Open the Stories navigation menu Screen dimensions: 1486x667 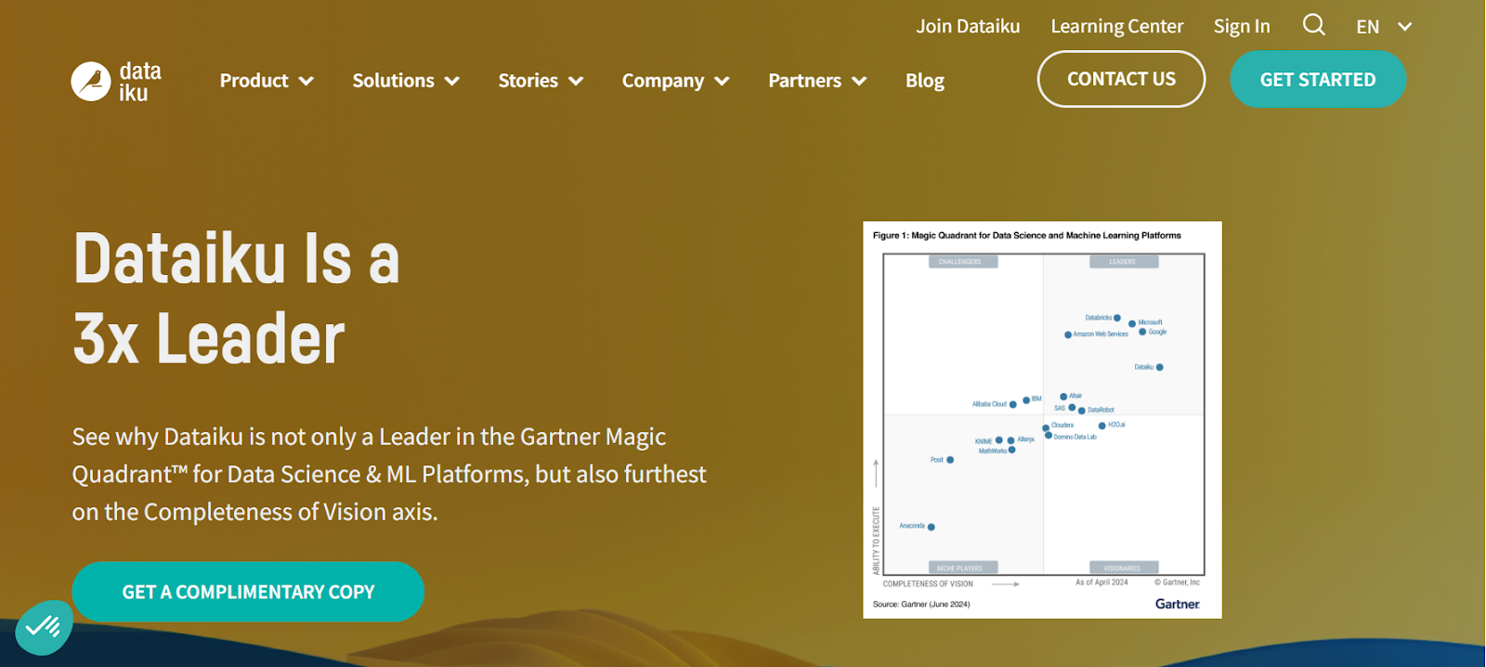(528, 81)
